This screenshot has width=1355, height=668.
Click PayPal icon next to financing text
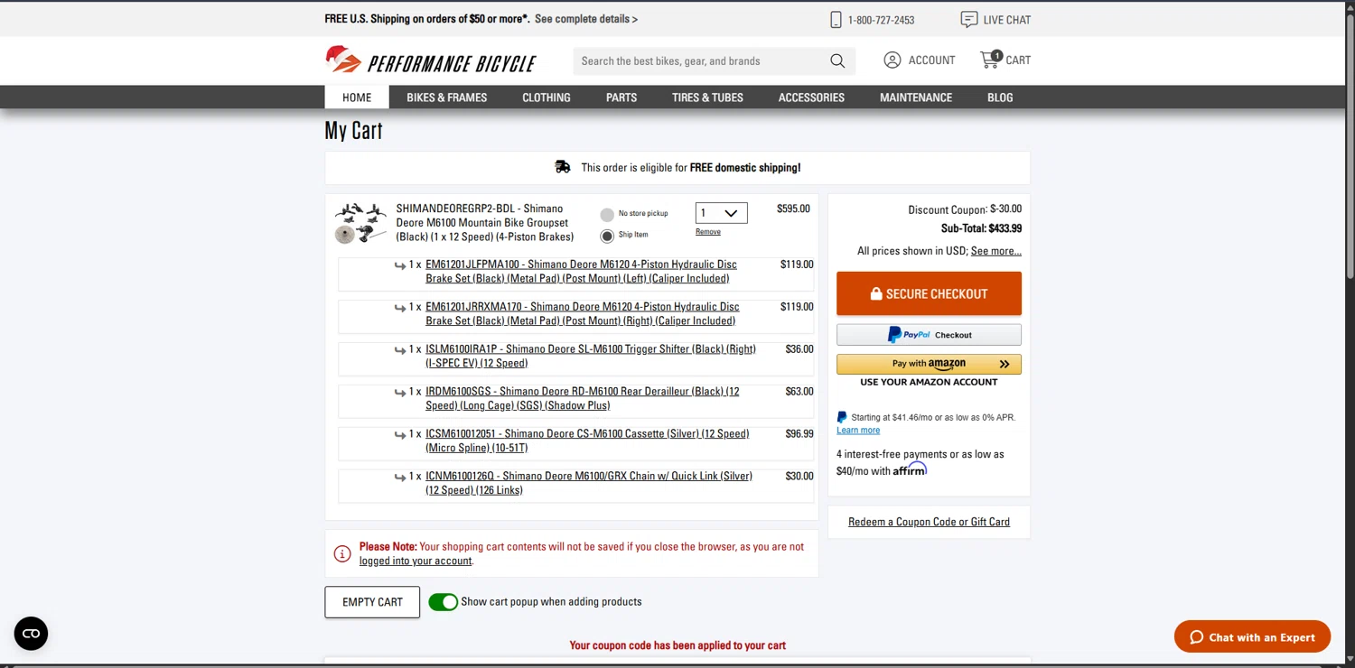pos(842,417)
